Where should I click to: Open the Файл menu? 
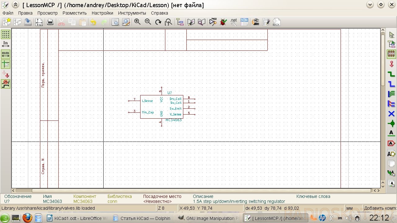8,13
